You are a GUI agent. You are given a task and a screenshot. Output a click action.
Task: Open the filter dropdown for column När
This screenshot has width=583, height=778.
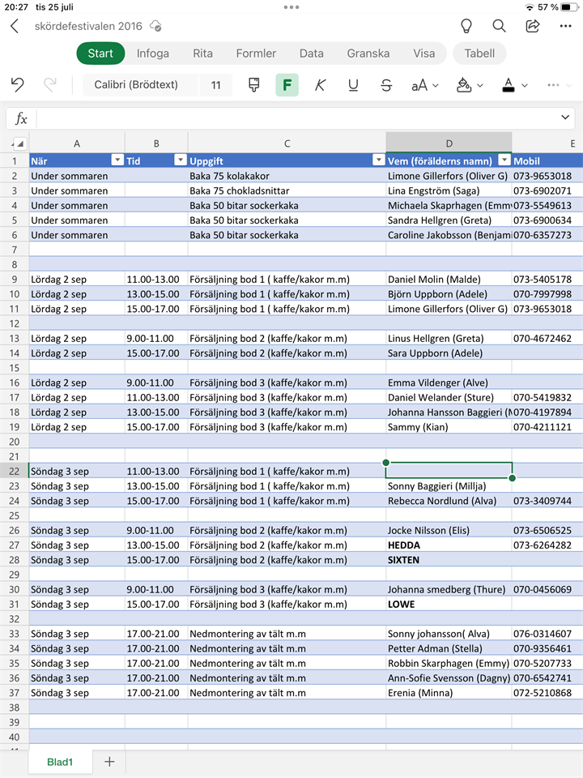[x=117, y=161]
